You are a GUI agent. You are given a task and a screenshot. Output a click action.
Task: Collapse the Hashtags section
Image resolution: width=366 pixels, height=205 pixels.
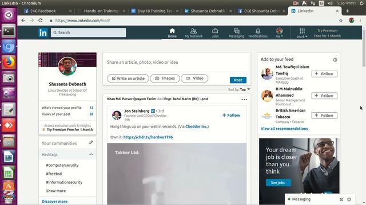point(91,154)
